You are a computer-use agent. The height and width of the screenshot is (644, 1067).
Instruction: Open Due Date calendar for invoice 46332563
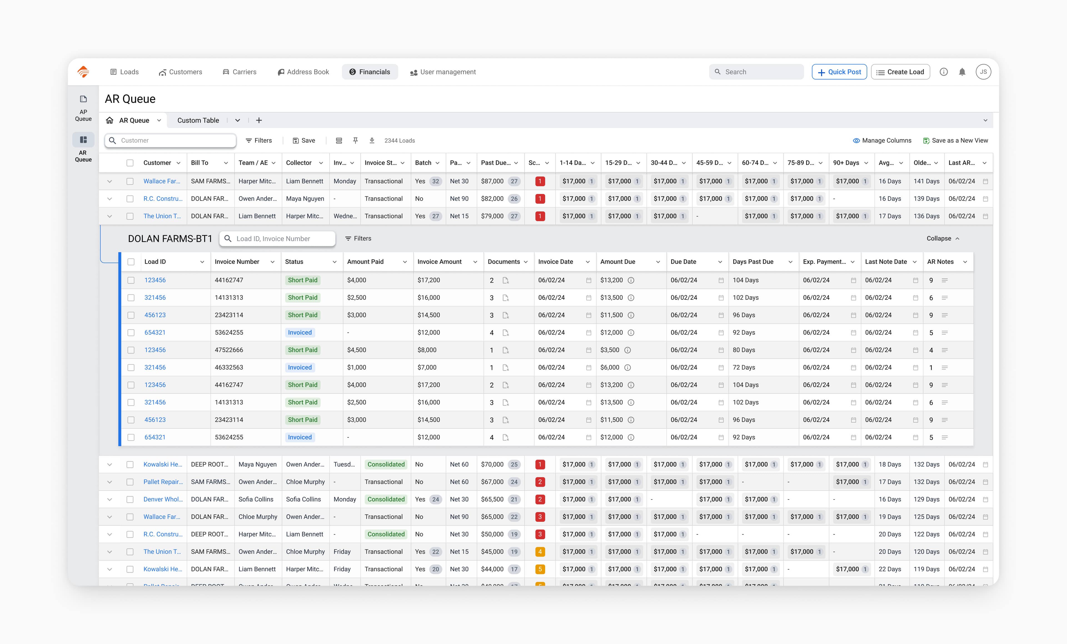click(x=721, y=368)
